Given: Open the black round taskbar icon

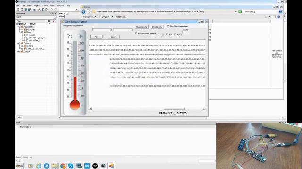Looking at the screenshot, I should (x=95, y=166).
